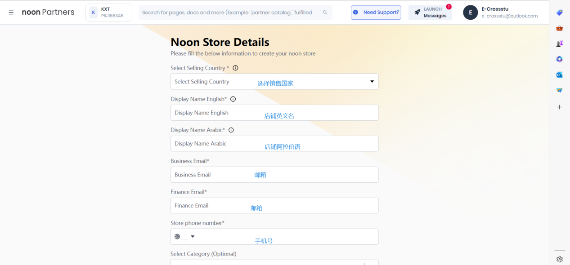The image size is (570, 265).
Task: Open the KXT project switcher
Action: (x=108, y=13)
